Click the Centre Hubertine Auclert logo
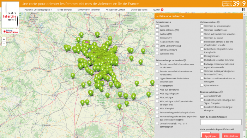This screenshot has height=138, width=247. pos(10,15)
